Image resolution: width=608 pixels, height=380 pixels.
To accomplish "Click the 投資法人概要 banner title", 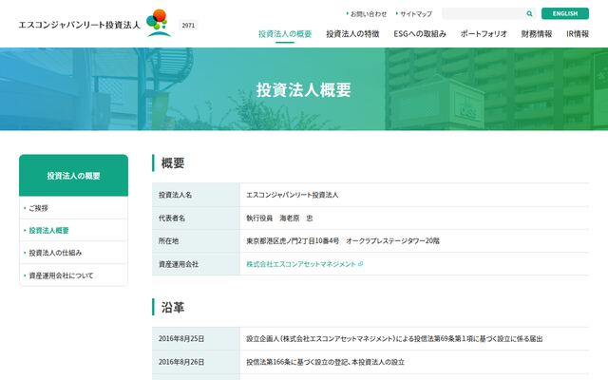I will click(304, 90).
